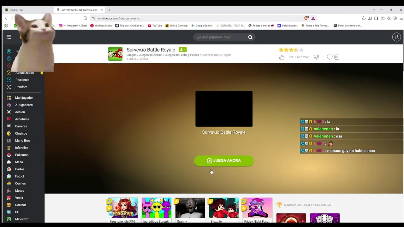Close the SURVEV.IO BATTLE ROYALE tab
This screenshot has height=227, width=404.
[x=101, y=10]
